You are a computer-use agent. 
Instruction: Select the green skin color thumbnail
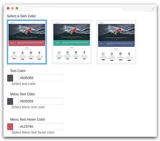pos(71,42)
